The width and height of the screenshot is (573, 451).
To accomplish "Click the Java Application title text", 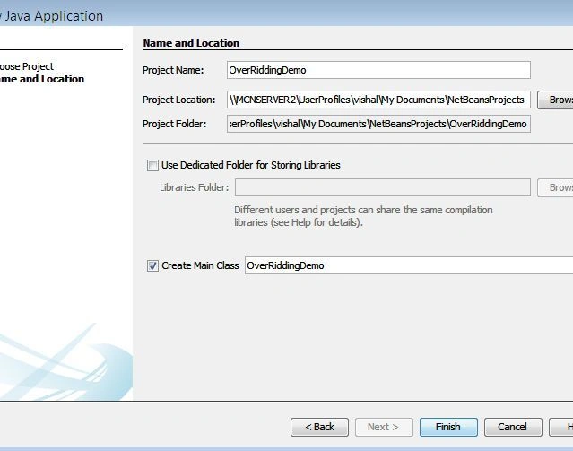I will coord(51,16).
